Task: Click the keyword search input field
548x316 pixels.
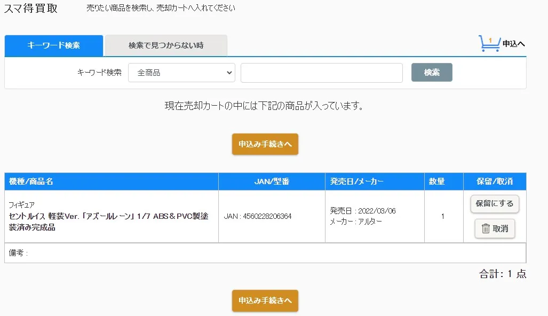Action: click(x=321, y=73)
